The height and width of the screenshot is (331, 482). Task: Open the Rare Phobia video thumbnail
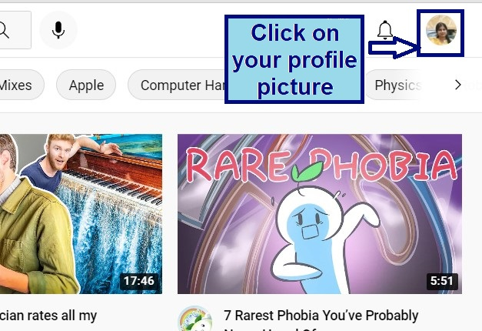320,214
